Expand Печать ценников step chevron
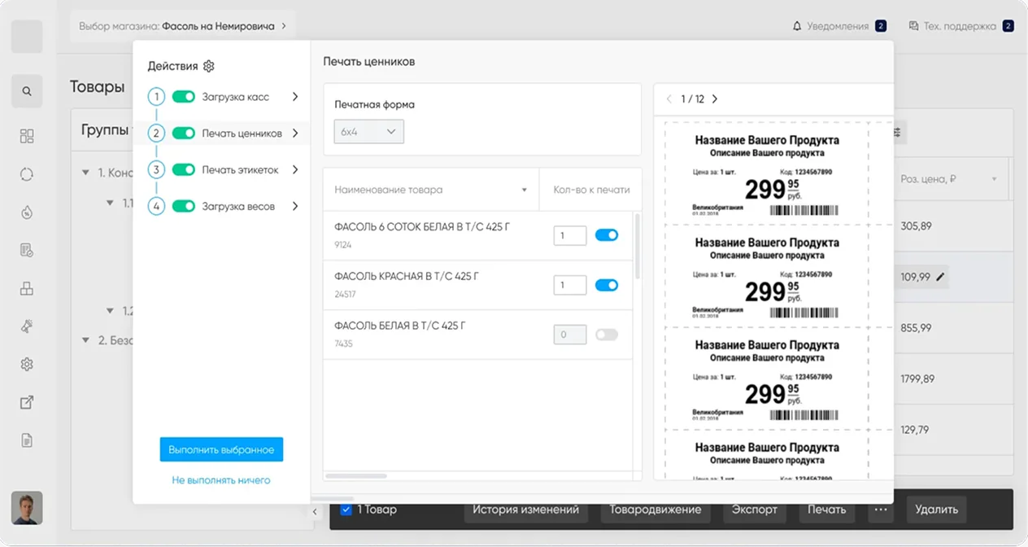The height and width of the screenshot is (547, 1028). click(x=295, y=133)
